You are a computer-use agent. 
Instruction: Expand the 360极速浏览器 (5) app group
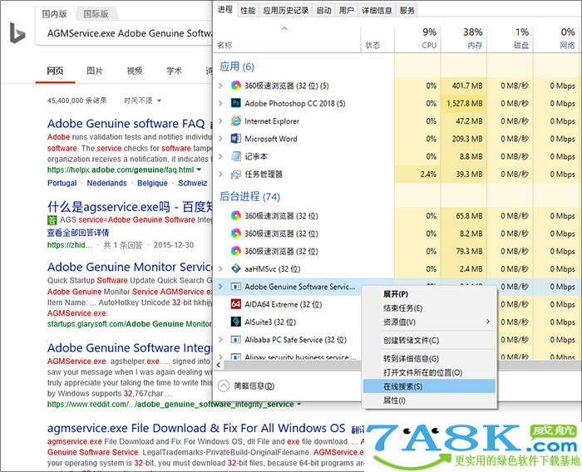pos(221,86)
